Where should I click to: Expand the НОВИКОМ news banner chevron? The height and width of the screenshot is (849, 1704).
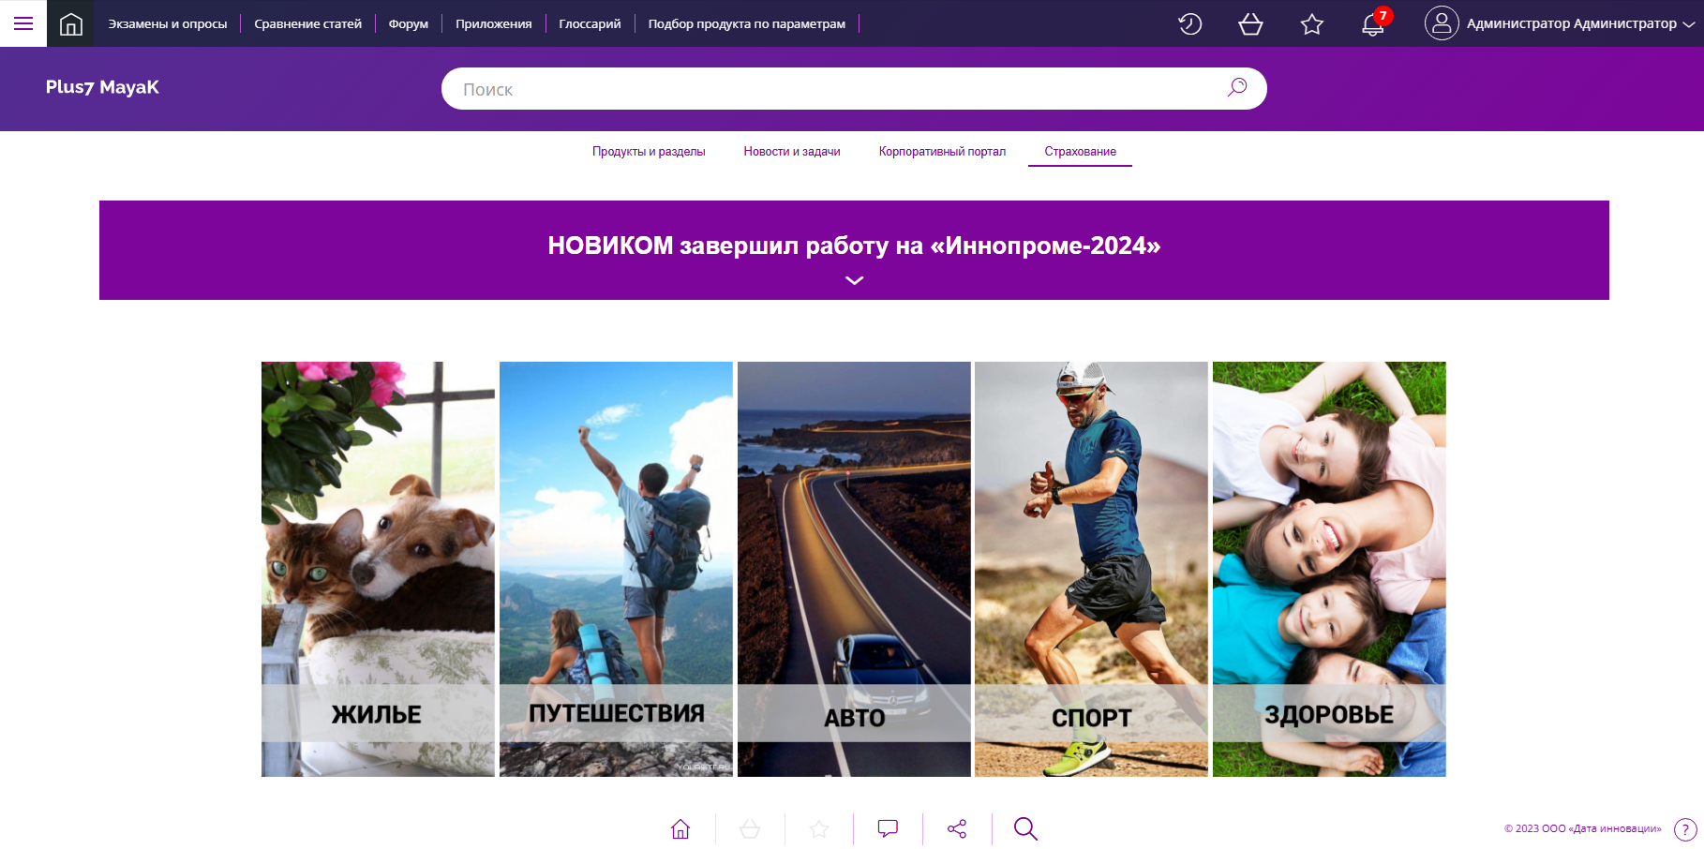tap(854, 280)
